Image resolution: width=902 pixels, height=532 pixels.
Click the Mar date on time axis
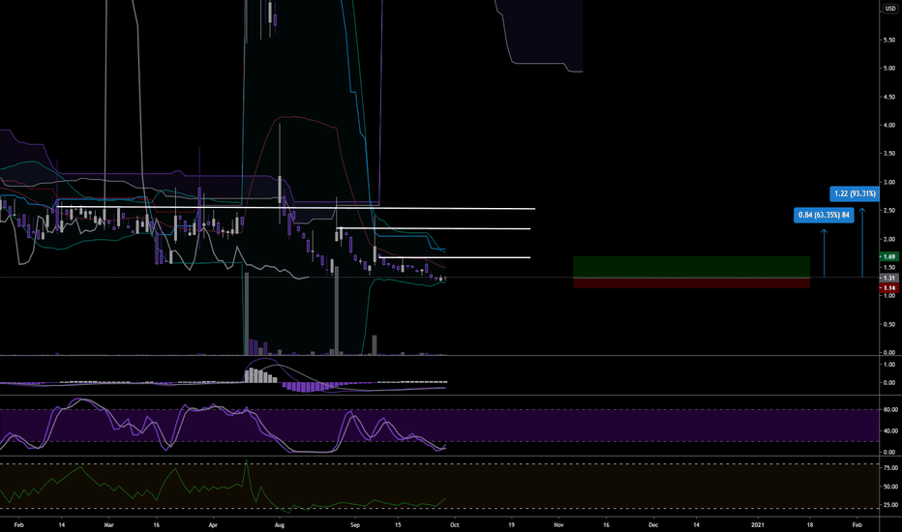click(108, 525)
